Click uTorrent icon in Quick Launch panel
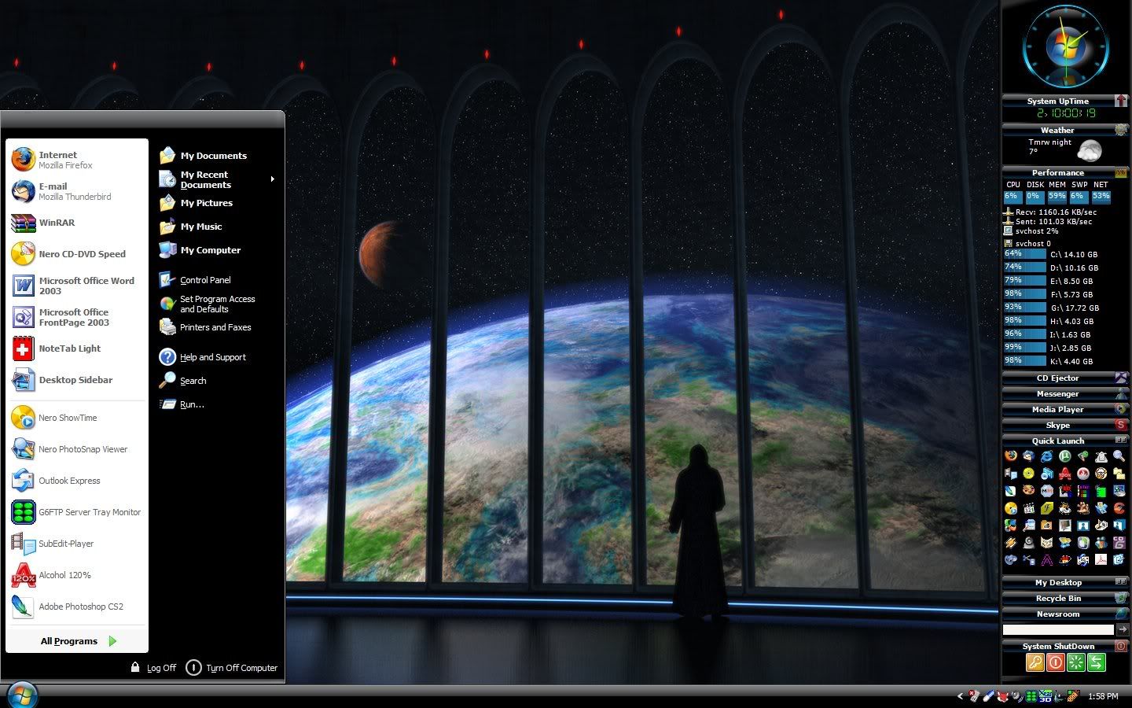Viewport: 1132px width, 708px height. click(1065, 456)
